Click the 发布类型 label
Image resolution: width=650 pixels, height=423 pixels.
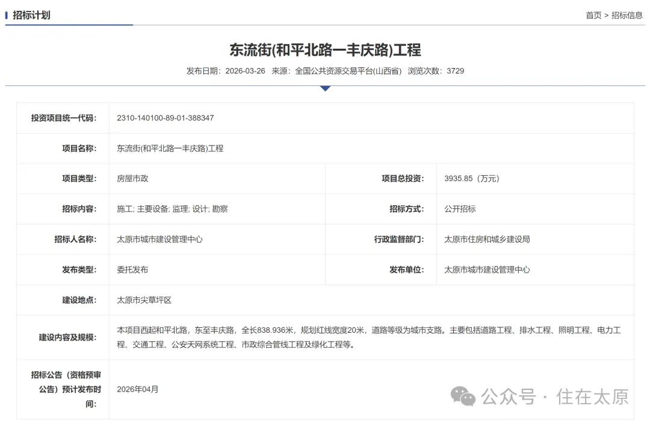(x=79, y=270)
